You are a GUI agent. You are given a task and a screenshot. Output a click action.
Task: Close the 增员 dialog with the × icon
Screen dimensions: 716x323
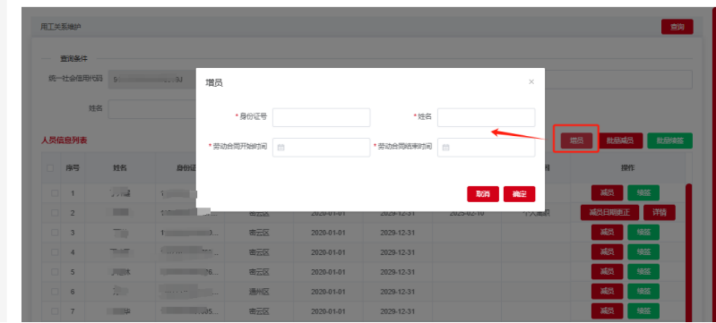coord(531,82)
